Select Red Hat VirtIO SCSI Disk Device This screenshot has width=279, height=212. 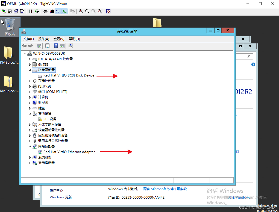click(x=69, y=75)
